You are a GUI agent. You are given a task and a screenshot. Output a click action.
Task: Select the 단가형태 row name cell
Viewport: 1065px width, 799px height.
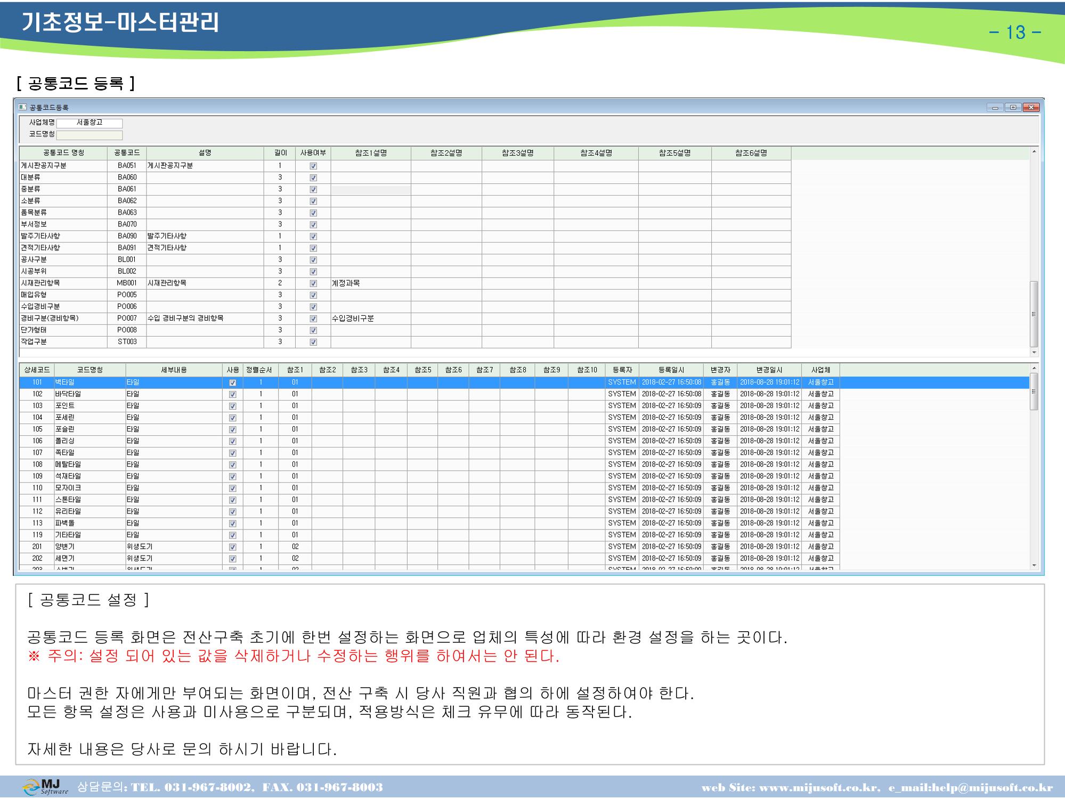[x=63, y=330]
